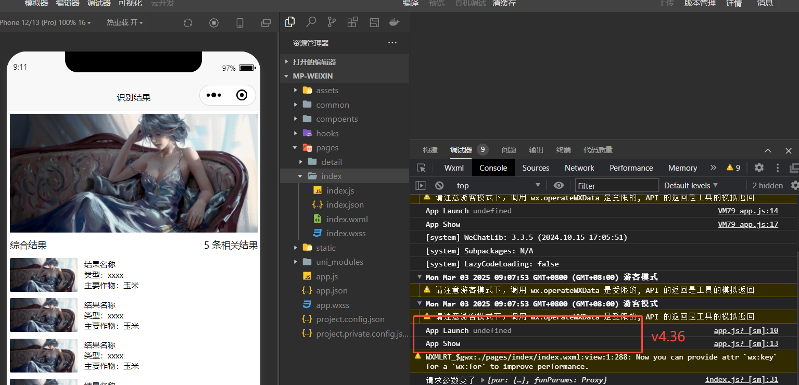The height and width of the screenshot is (385, 799).
Task: Click the console Filter input field
Action: [x=617, y=185]
